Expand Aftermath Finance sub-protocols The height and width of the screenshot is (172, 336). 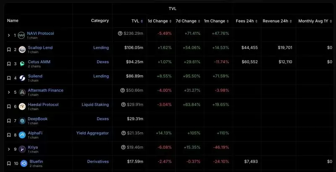[9, 92]
